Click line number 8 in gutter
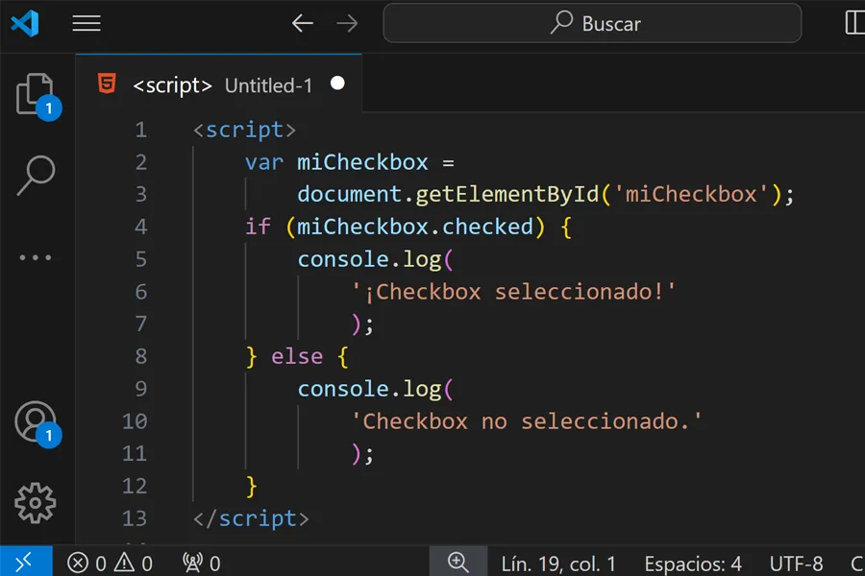This screenshot has width=865, height=576. (141, 356)
